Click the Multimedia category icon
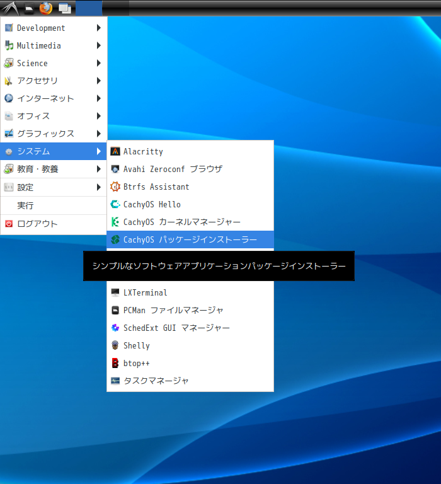The height and width of the screenshot is (484, 441). [9, 45]
